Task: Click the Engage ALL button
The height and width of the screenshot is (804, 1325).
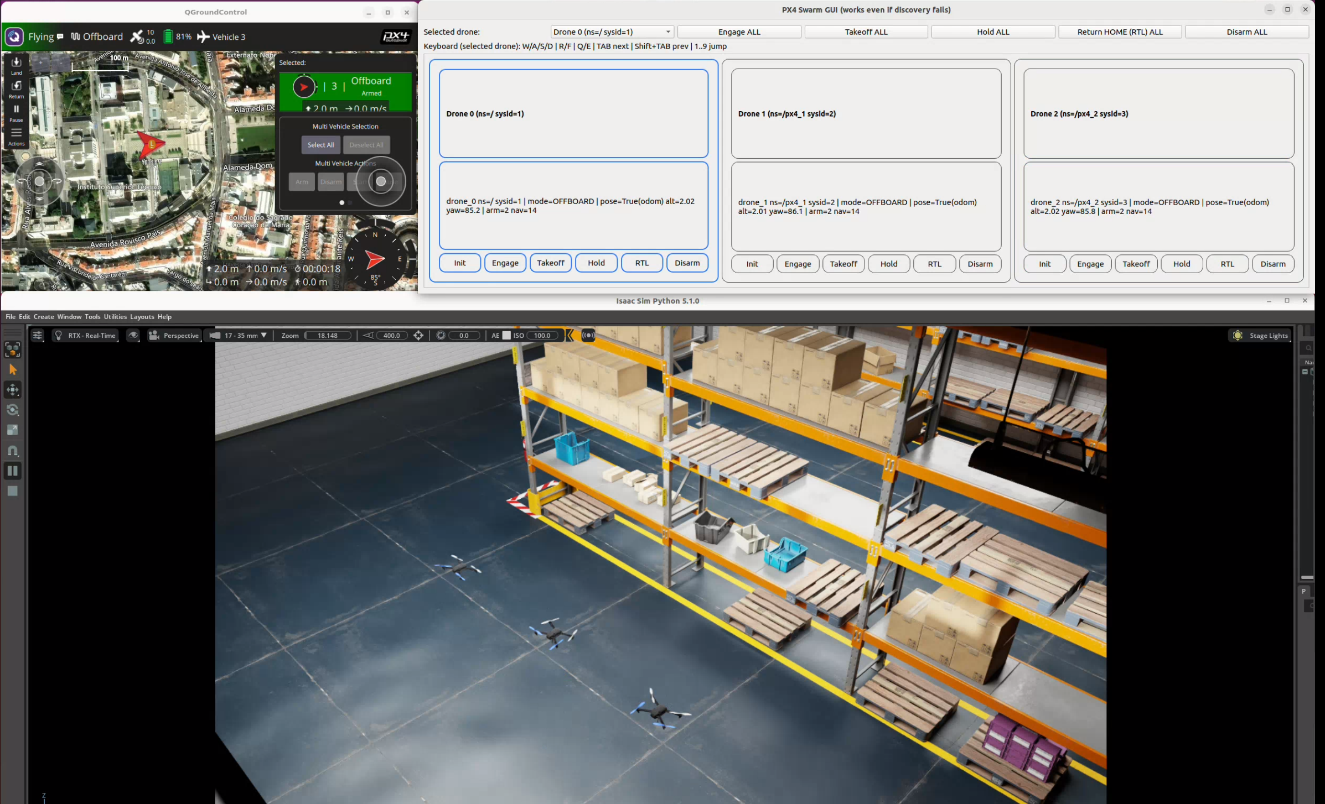Action: 739,32
